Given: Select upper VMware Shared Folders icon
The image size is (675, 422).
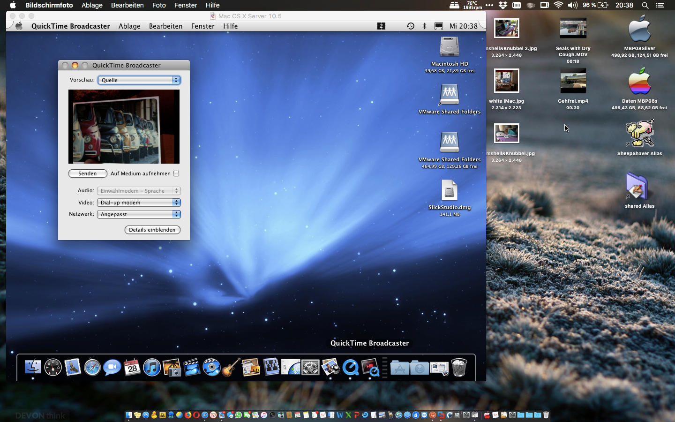Looking at the screenshot, I should point(449,95).
